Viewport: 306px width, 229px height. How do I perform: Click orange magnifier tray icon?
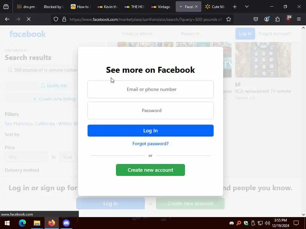(239, 223)
